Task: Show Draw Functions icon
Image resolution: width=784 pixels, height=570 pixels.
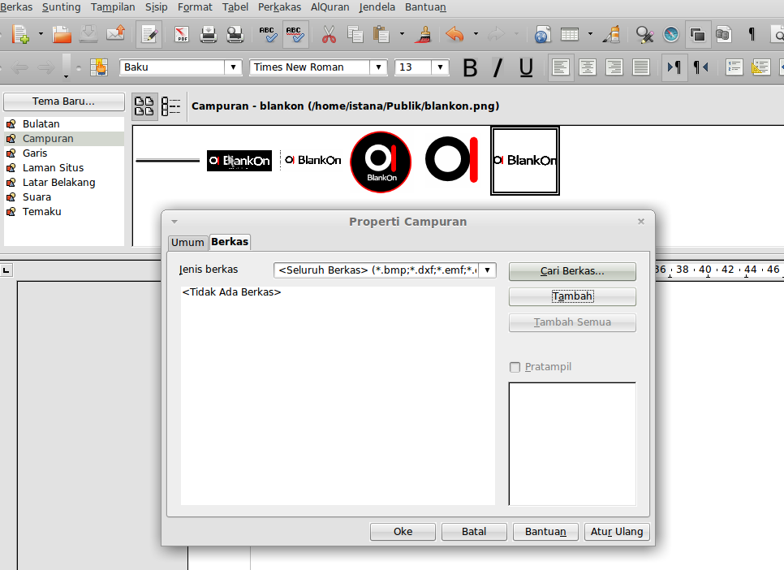Action: point(611,35)
